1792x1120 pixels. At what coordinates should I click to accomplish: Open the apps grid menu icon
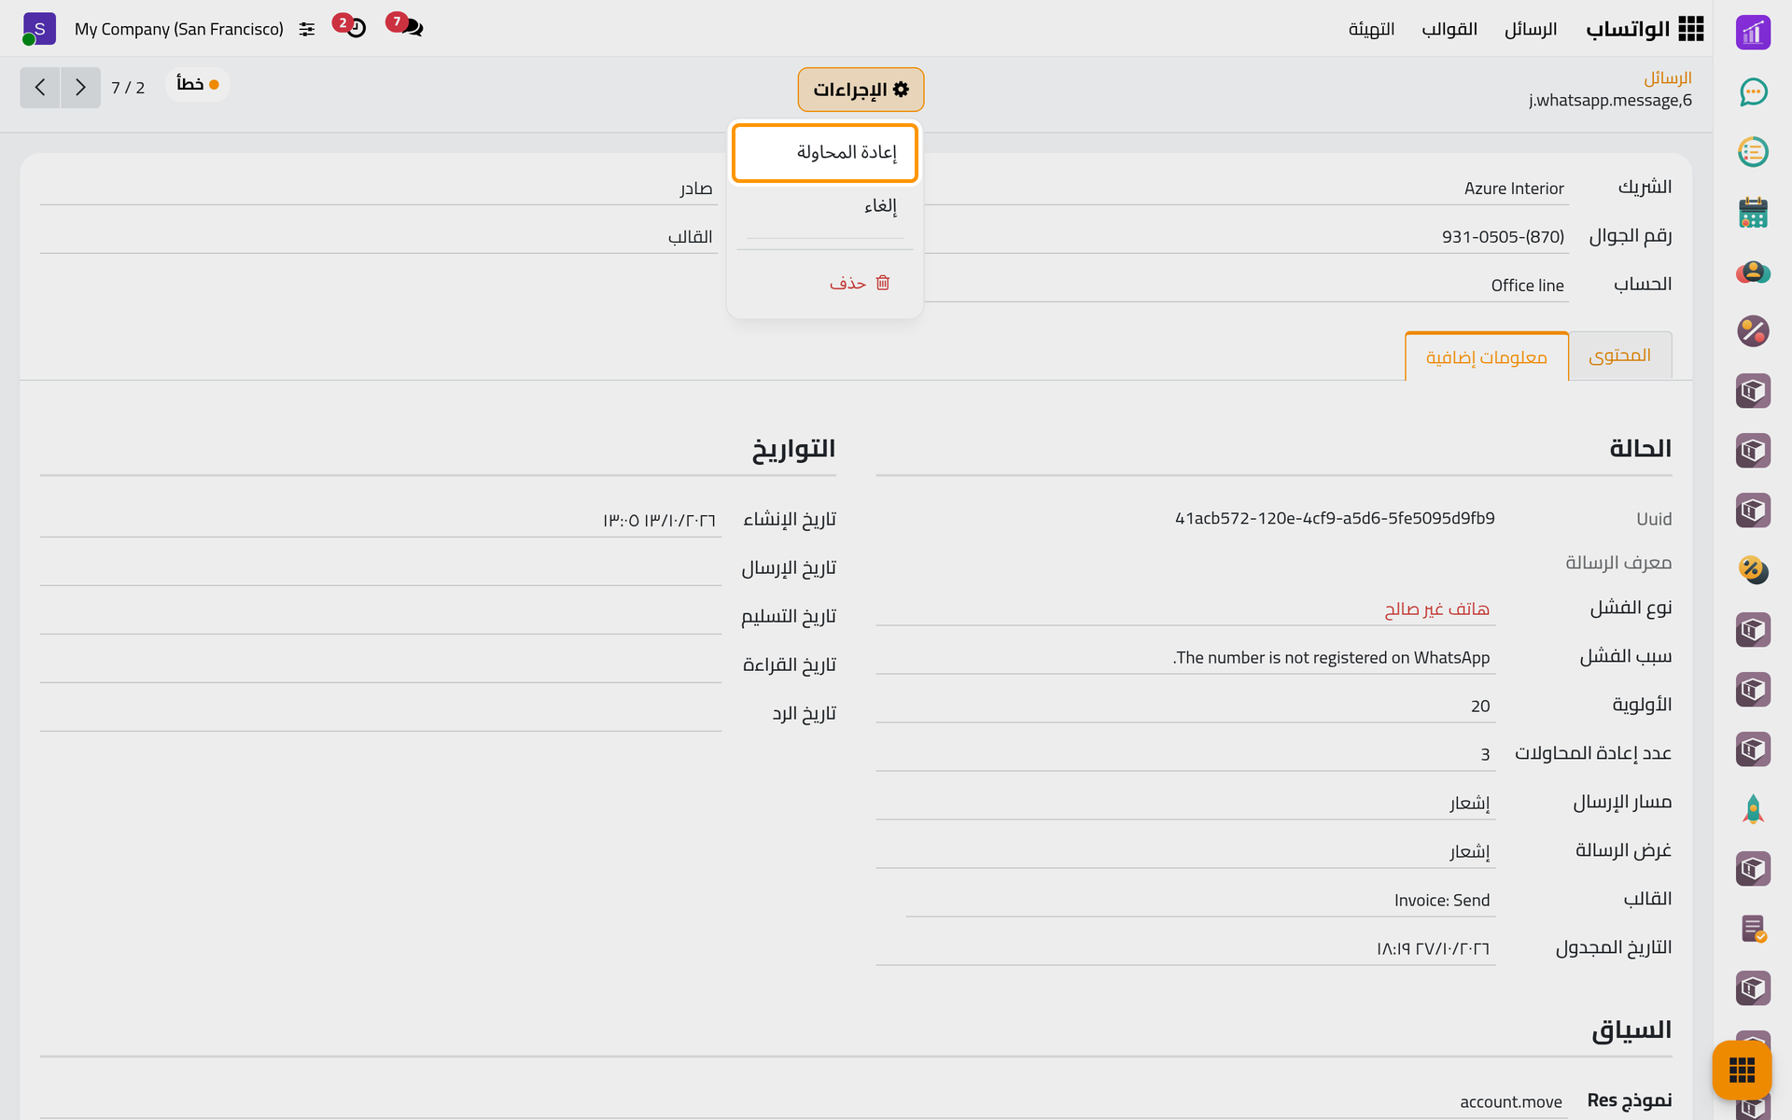[x=1690, y=29]
